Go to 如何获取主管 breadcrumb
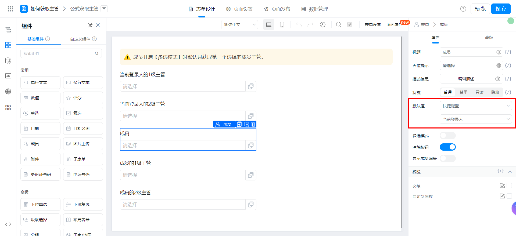Viewport: 516px width, 236px height. (x=45, y=9)
